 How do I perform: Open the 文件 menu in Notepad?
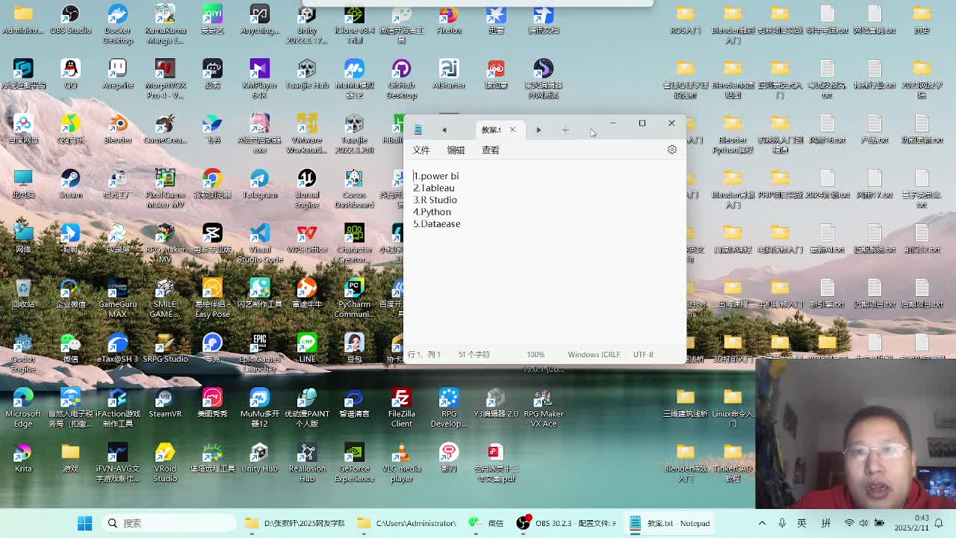click(421, 149)
